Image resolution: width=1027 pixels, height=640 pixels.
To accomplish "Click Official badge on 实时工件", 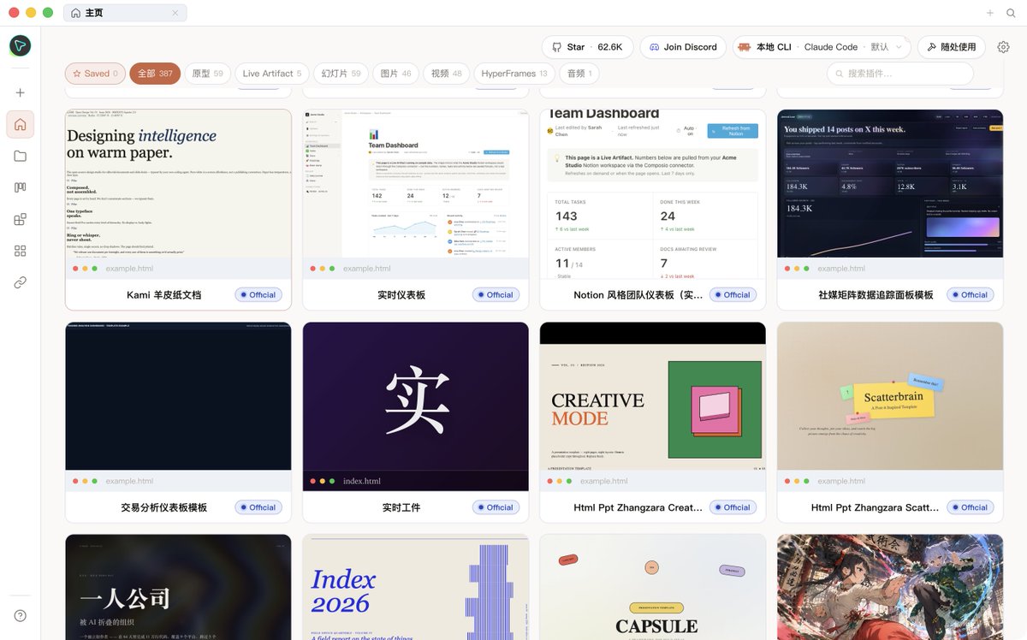I will point(496,507).
